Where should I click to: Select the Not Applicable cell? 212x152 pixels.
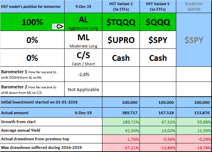(x=83, y=89)
